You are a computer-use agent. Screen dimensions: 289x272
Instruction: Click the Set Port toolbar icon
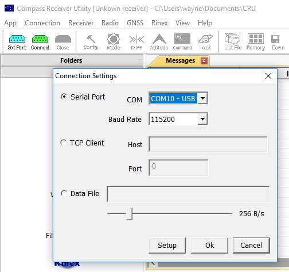[17, 42]
